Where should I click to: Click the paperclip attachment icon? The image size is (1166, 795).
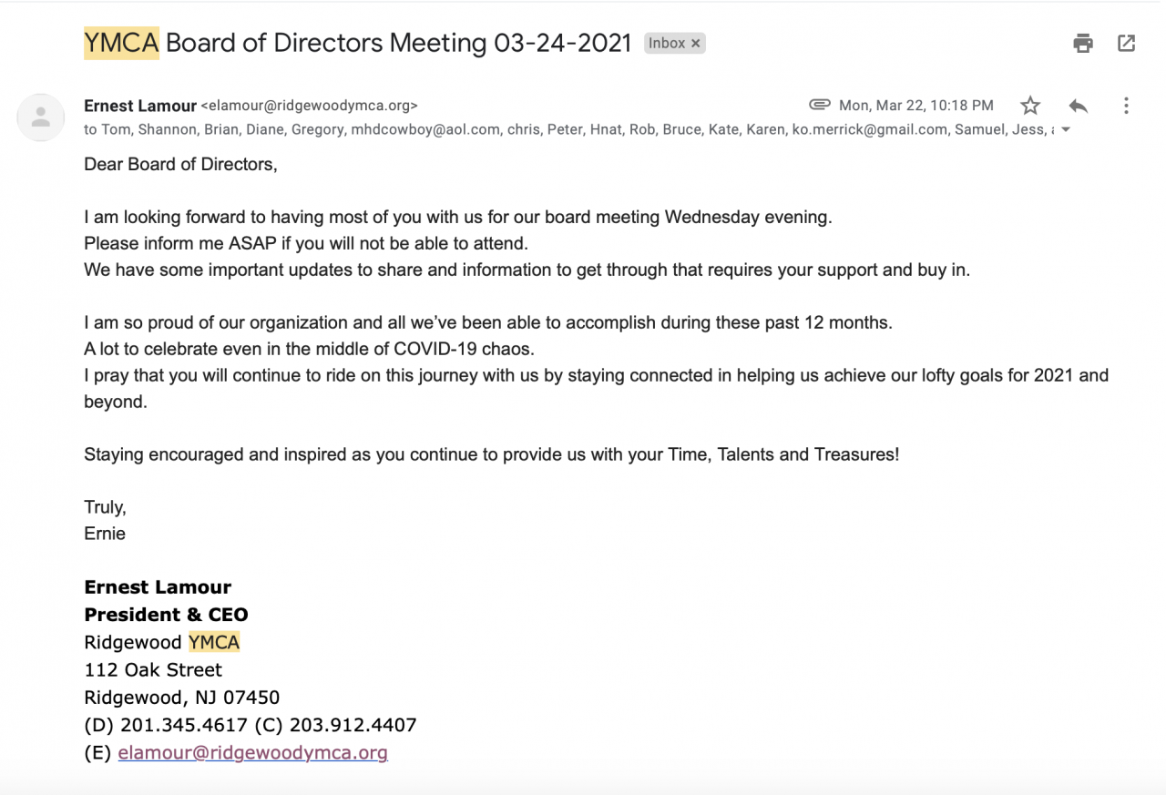click(819, 105)
